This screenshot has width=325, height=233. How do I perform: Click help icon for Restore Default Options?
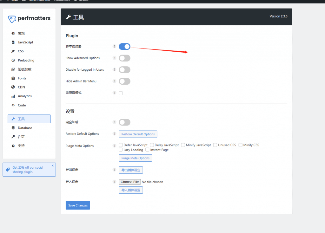point(114,134)
